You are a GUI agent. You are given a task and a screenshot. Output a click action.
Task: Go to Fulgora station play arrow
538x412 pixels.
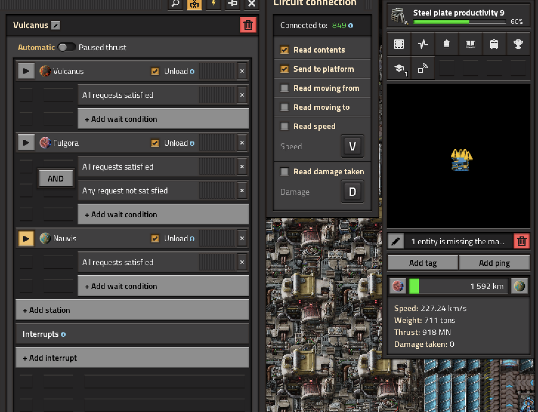[26, 143]
